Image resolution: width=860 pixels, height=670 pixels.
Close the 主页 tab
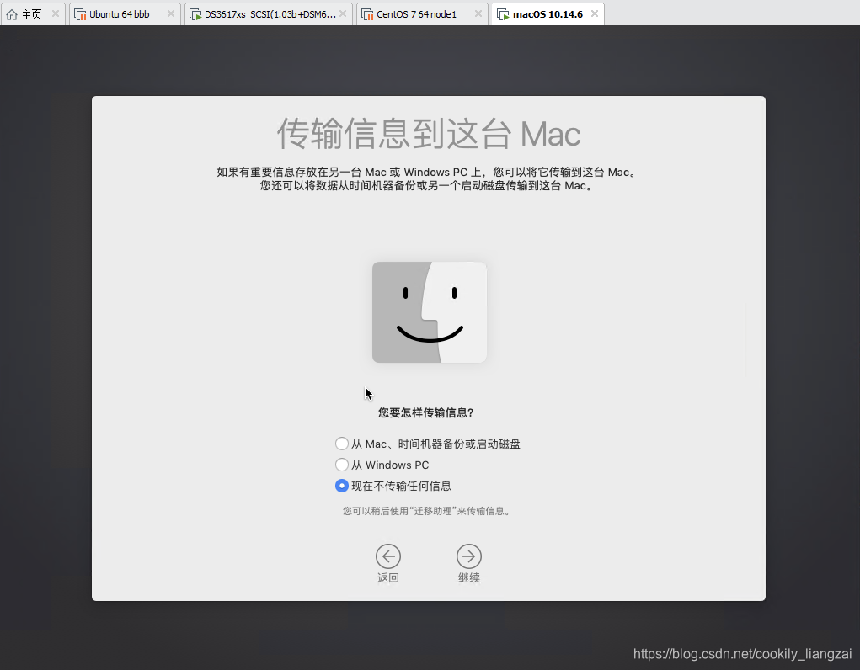tap(56, 13)
